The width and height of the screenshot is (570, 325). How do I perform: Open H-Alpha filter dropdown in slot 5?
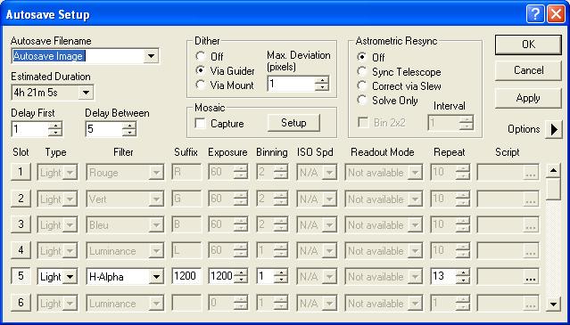pyautogui.click(x=156, y=278)
